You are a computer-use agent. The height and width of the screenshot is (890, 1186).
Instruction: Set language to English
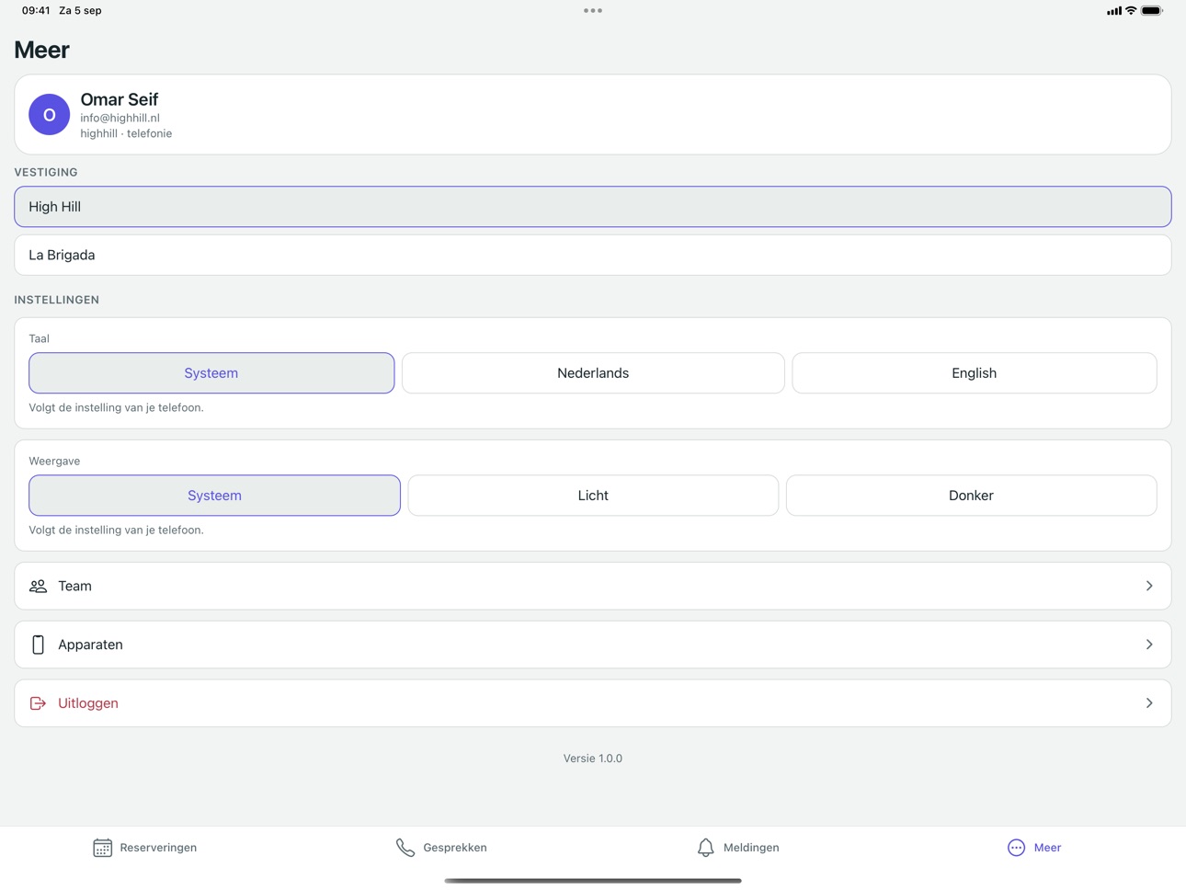pyautogui.click(x=975, y=373)
